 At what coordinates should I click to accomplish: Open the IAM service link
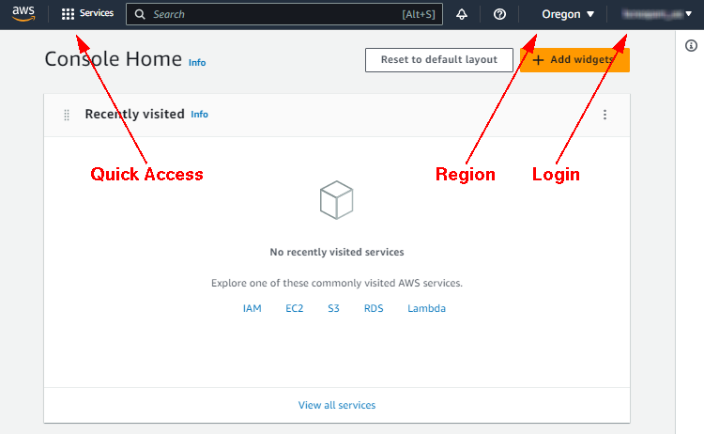click(x=252, y=308)
